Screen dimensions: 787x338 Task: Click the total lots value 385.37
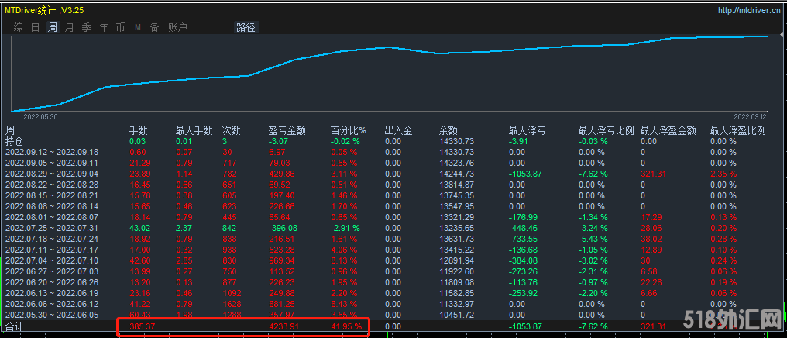[141, 327]
